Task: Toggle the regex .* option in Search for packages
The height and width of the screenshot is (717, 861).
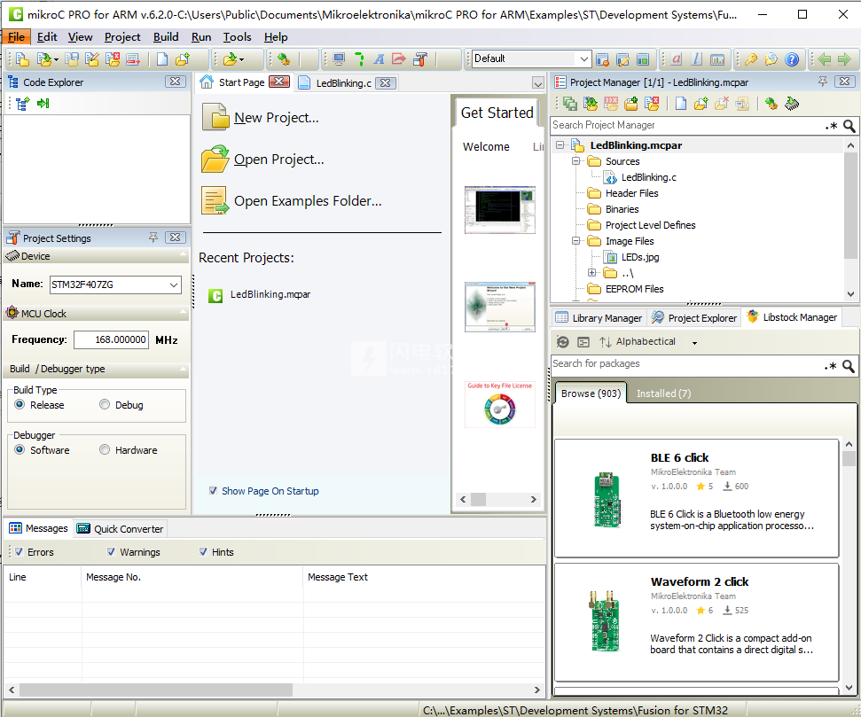Action: [830, 366]
